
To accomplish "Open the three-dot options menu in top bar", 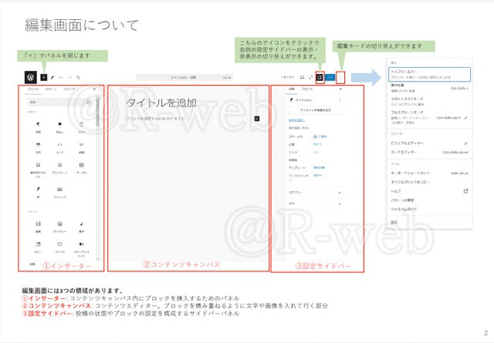I will pyautogui.click(x=341, y=77).
